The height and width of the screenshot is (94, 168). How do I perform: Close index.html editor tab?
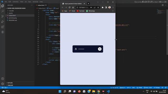coord(46,5)
